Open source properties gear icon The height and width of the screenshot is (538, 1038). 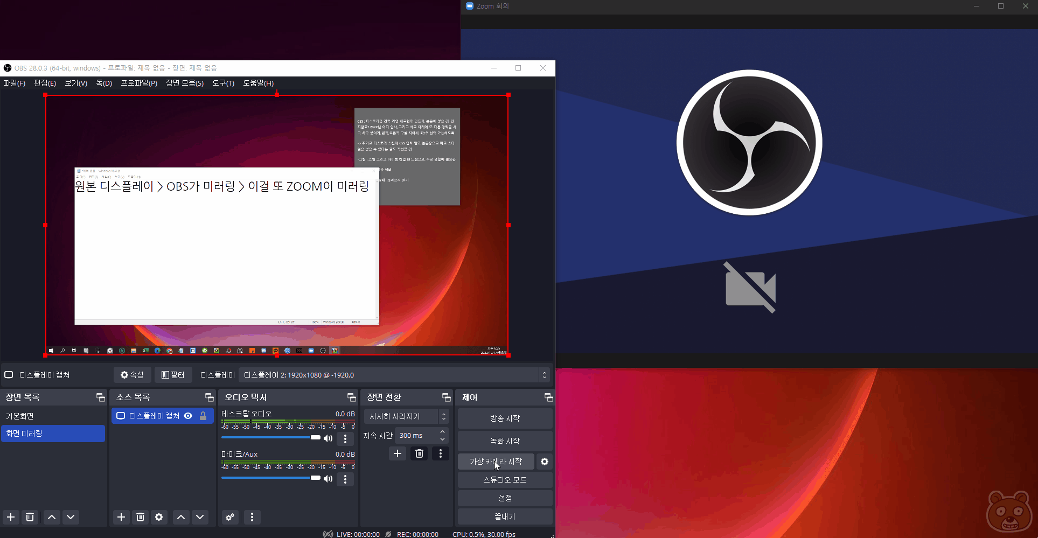[159, 517]
